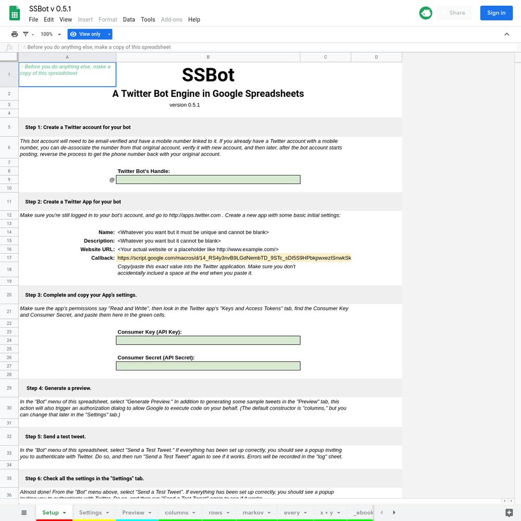Open the every tab dropdown arrow
Image resolution: width=521 pixels, height=521 pixels.
[305, 513]
